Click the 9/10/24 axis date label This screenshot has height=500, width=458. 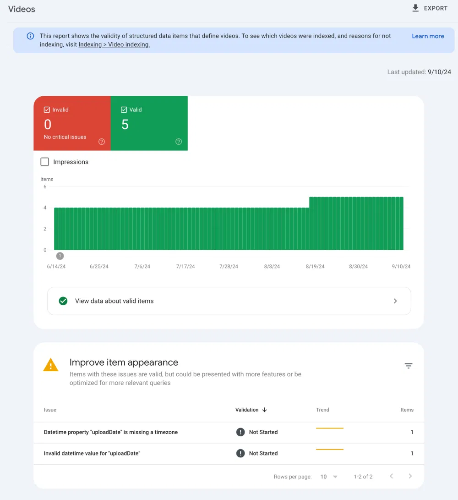[x=401, y=266]
